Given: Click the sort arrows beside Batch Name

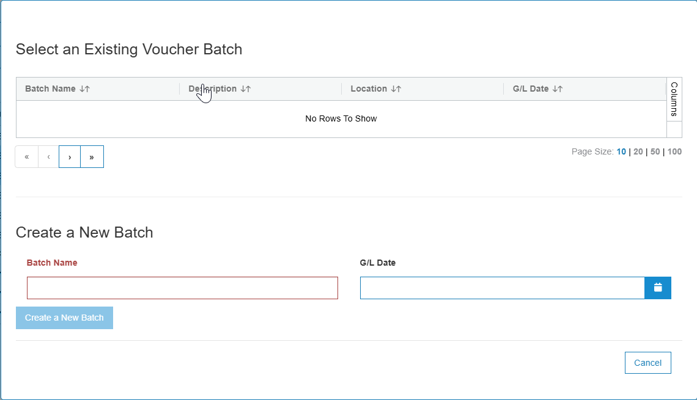Looking at the screenshot, I should click(84, 89).
